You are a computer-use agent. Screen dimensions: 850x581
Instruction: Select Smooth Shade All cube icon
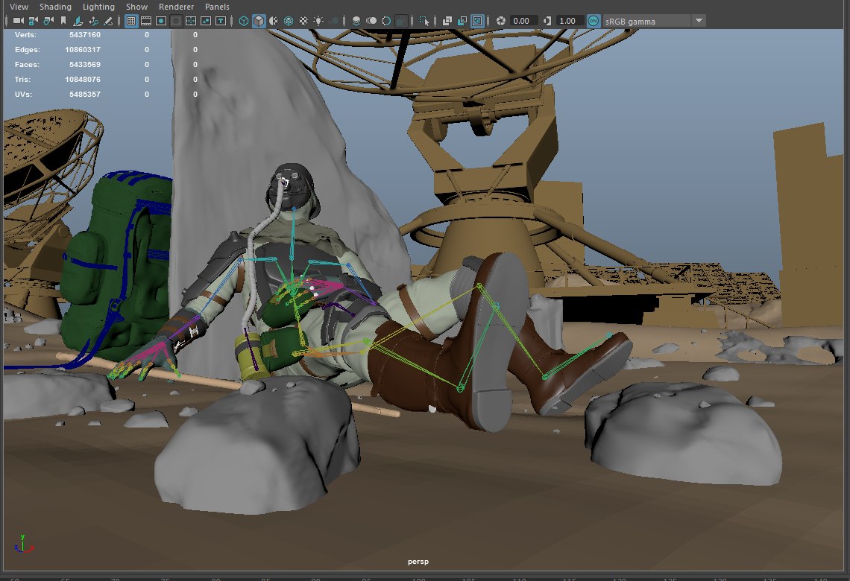[x=258, y=21]
